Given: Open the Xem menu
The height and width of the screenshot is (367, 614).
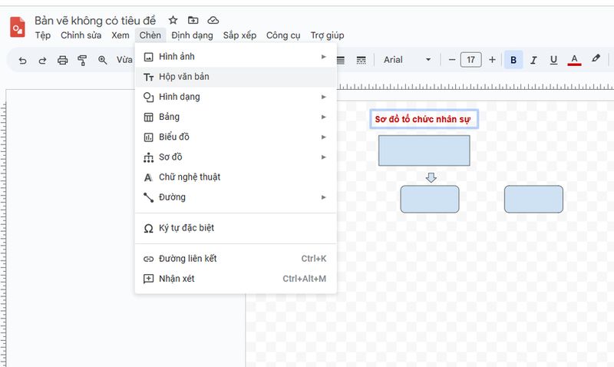Looking at the screenshot, I should pos(120,35).
